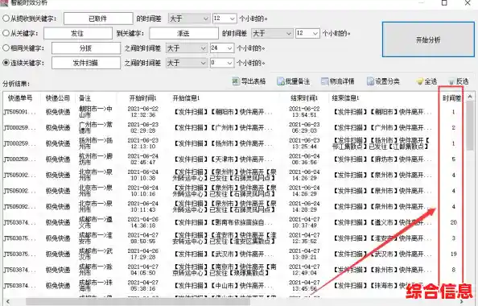Click the app icon in title bar

(x=4, y=3)
